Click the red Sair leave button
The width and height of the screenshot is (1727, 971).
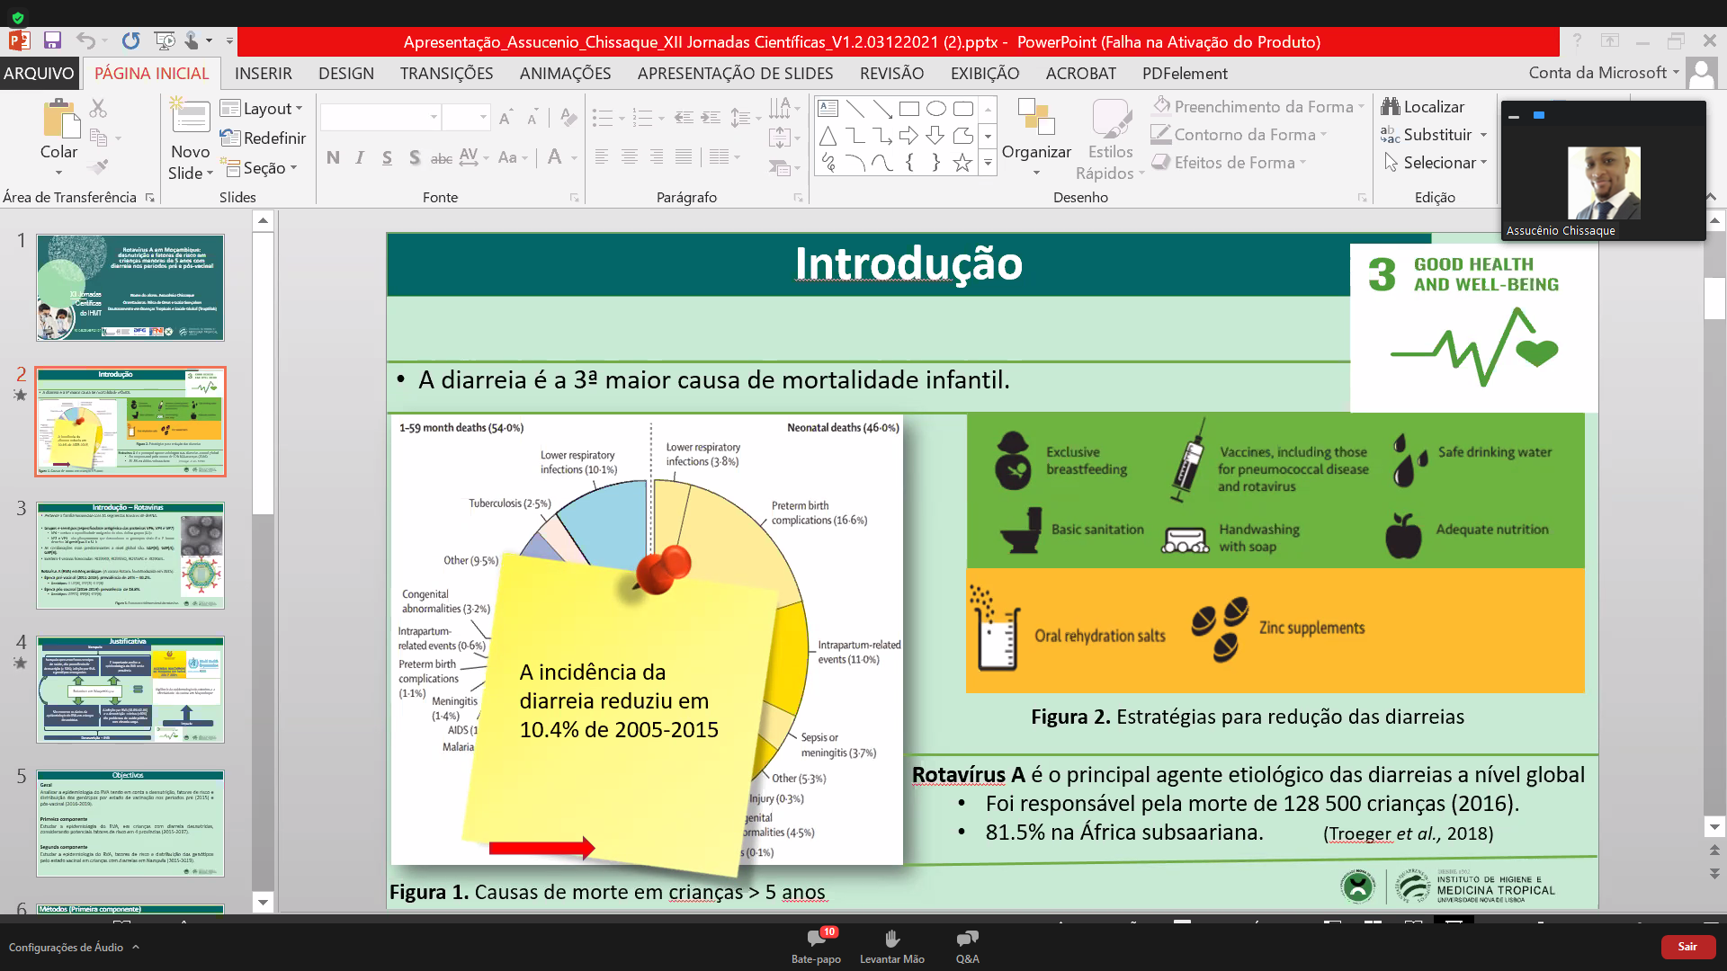coord(1687,947)
